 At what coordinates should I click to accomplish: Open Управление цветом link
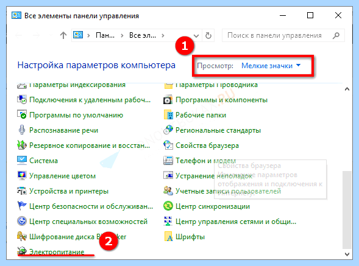point(63,176)
